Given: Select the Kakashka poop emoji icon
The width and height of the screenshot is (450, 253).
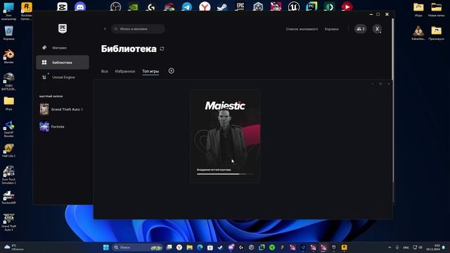Looking at the screenshot, I should click(418, 33).
